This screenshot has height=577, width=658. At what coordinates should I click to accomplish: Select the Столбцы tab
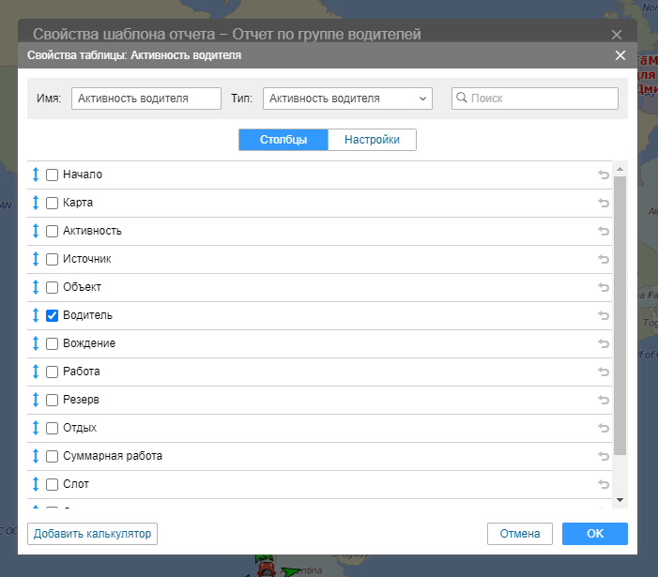pos(283,140)
